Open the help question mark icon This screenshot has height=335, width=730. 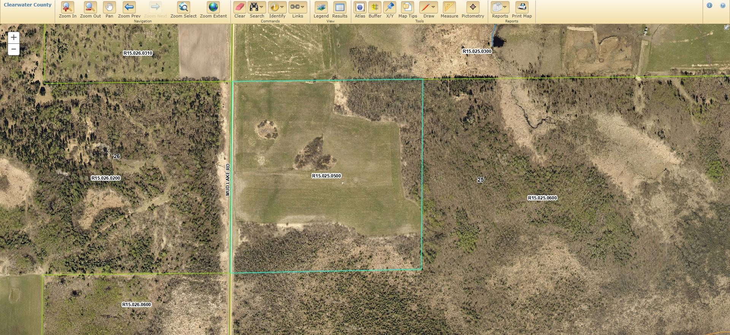click(x=723, y=5)
